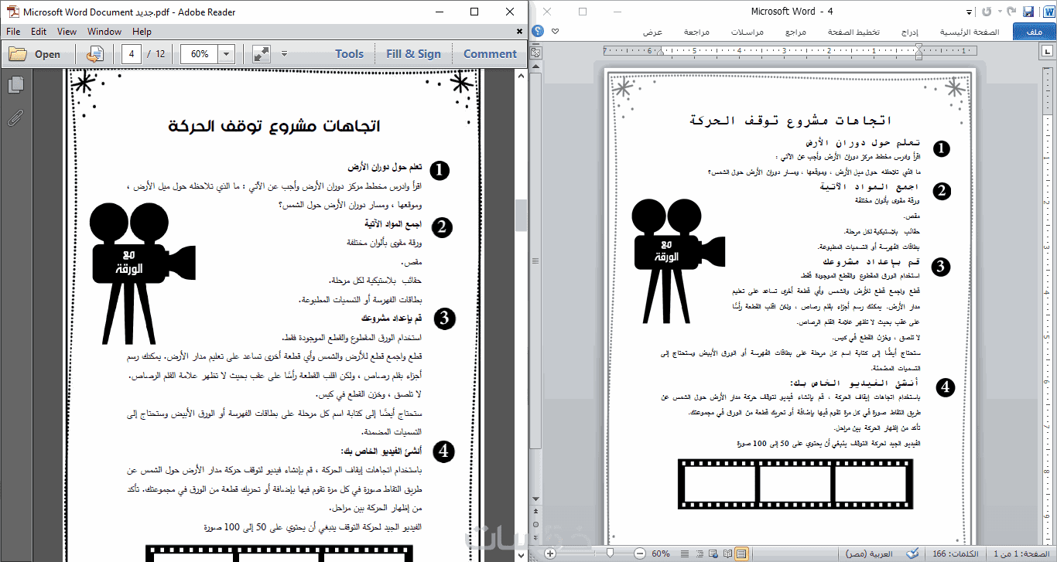The height and width of the screenshot is (562, 1057).
Task: Open the Attachments paperclip panel
Action: coord(15,118)
